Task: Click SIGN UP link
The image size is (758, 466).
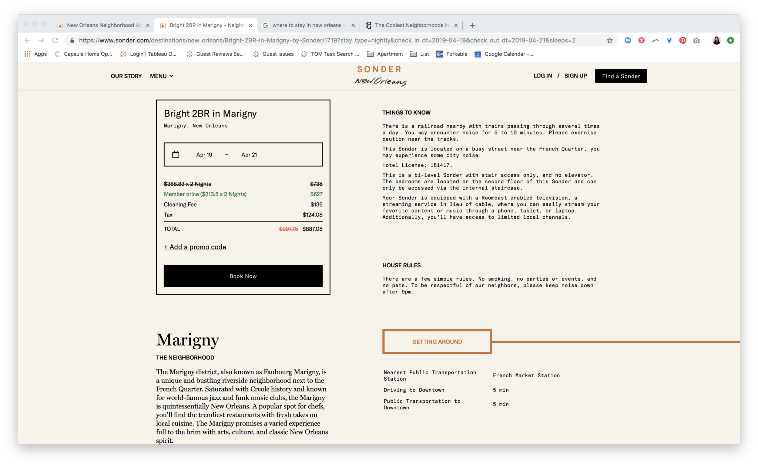Action: tap(575, 76)
